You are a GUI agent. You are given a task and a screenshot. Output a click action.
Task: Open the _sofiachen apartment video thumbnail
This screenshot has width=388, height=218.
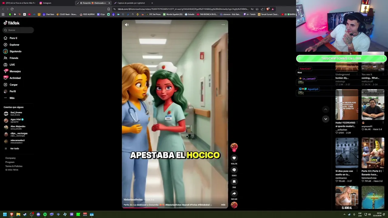pos(347,105)
